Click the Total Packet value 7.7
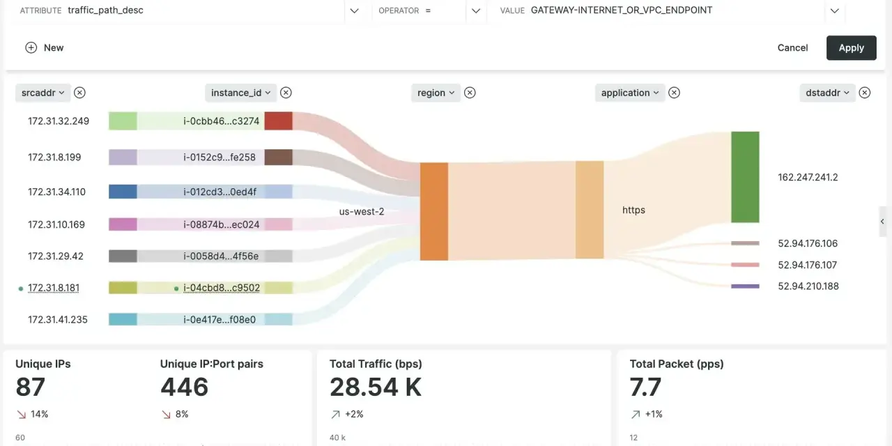The image size is (892, 446). click(x=645, y=387)
